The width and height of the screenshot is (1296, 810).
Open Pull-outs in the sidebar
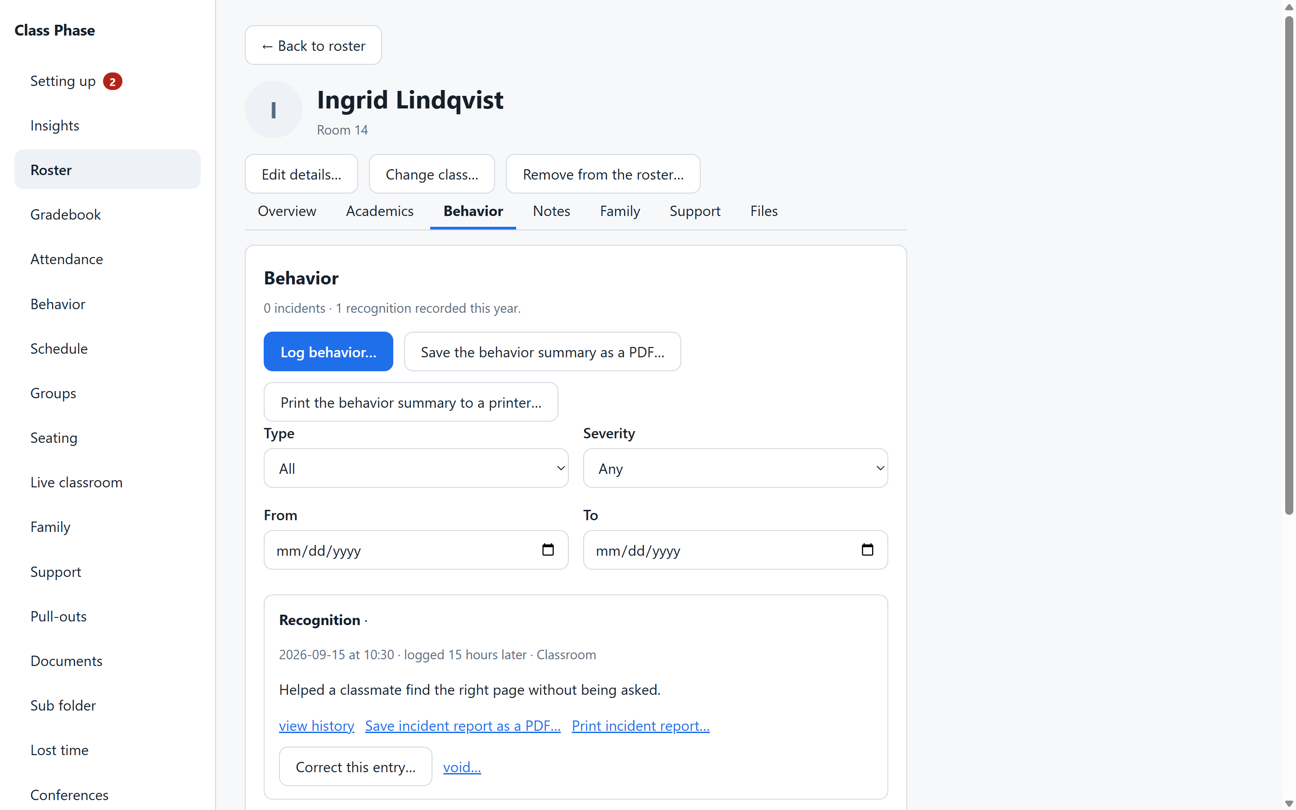pyautogui.click(x=107, y=616)
